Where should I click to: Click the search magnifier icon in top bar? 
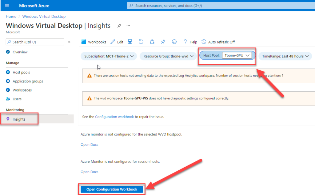(x=131, y=6)
